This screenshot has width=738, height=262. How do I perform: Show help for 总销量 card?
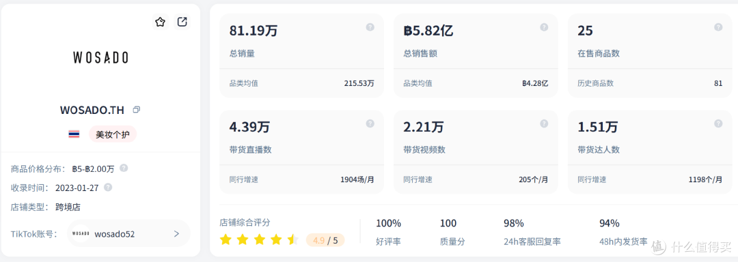(370, 27)
